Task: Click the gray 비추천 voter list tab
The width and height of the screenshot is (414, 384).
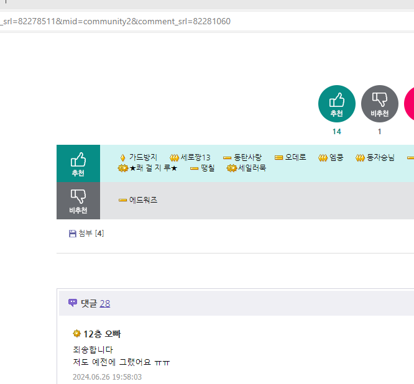Action: coord(78,201)
